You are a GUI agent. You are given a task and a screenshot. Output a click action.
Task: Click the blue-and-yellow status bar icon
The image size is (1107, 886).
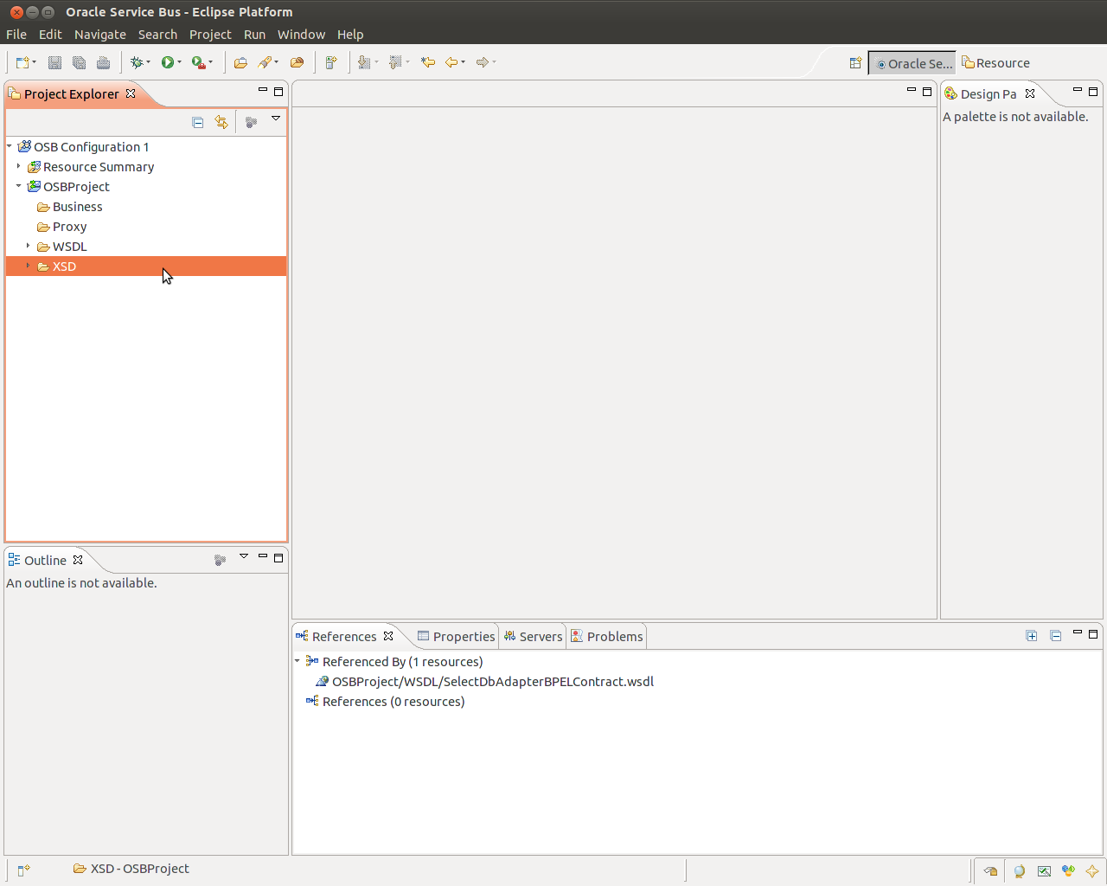tap(1068, 871)
